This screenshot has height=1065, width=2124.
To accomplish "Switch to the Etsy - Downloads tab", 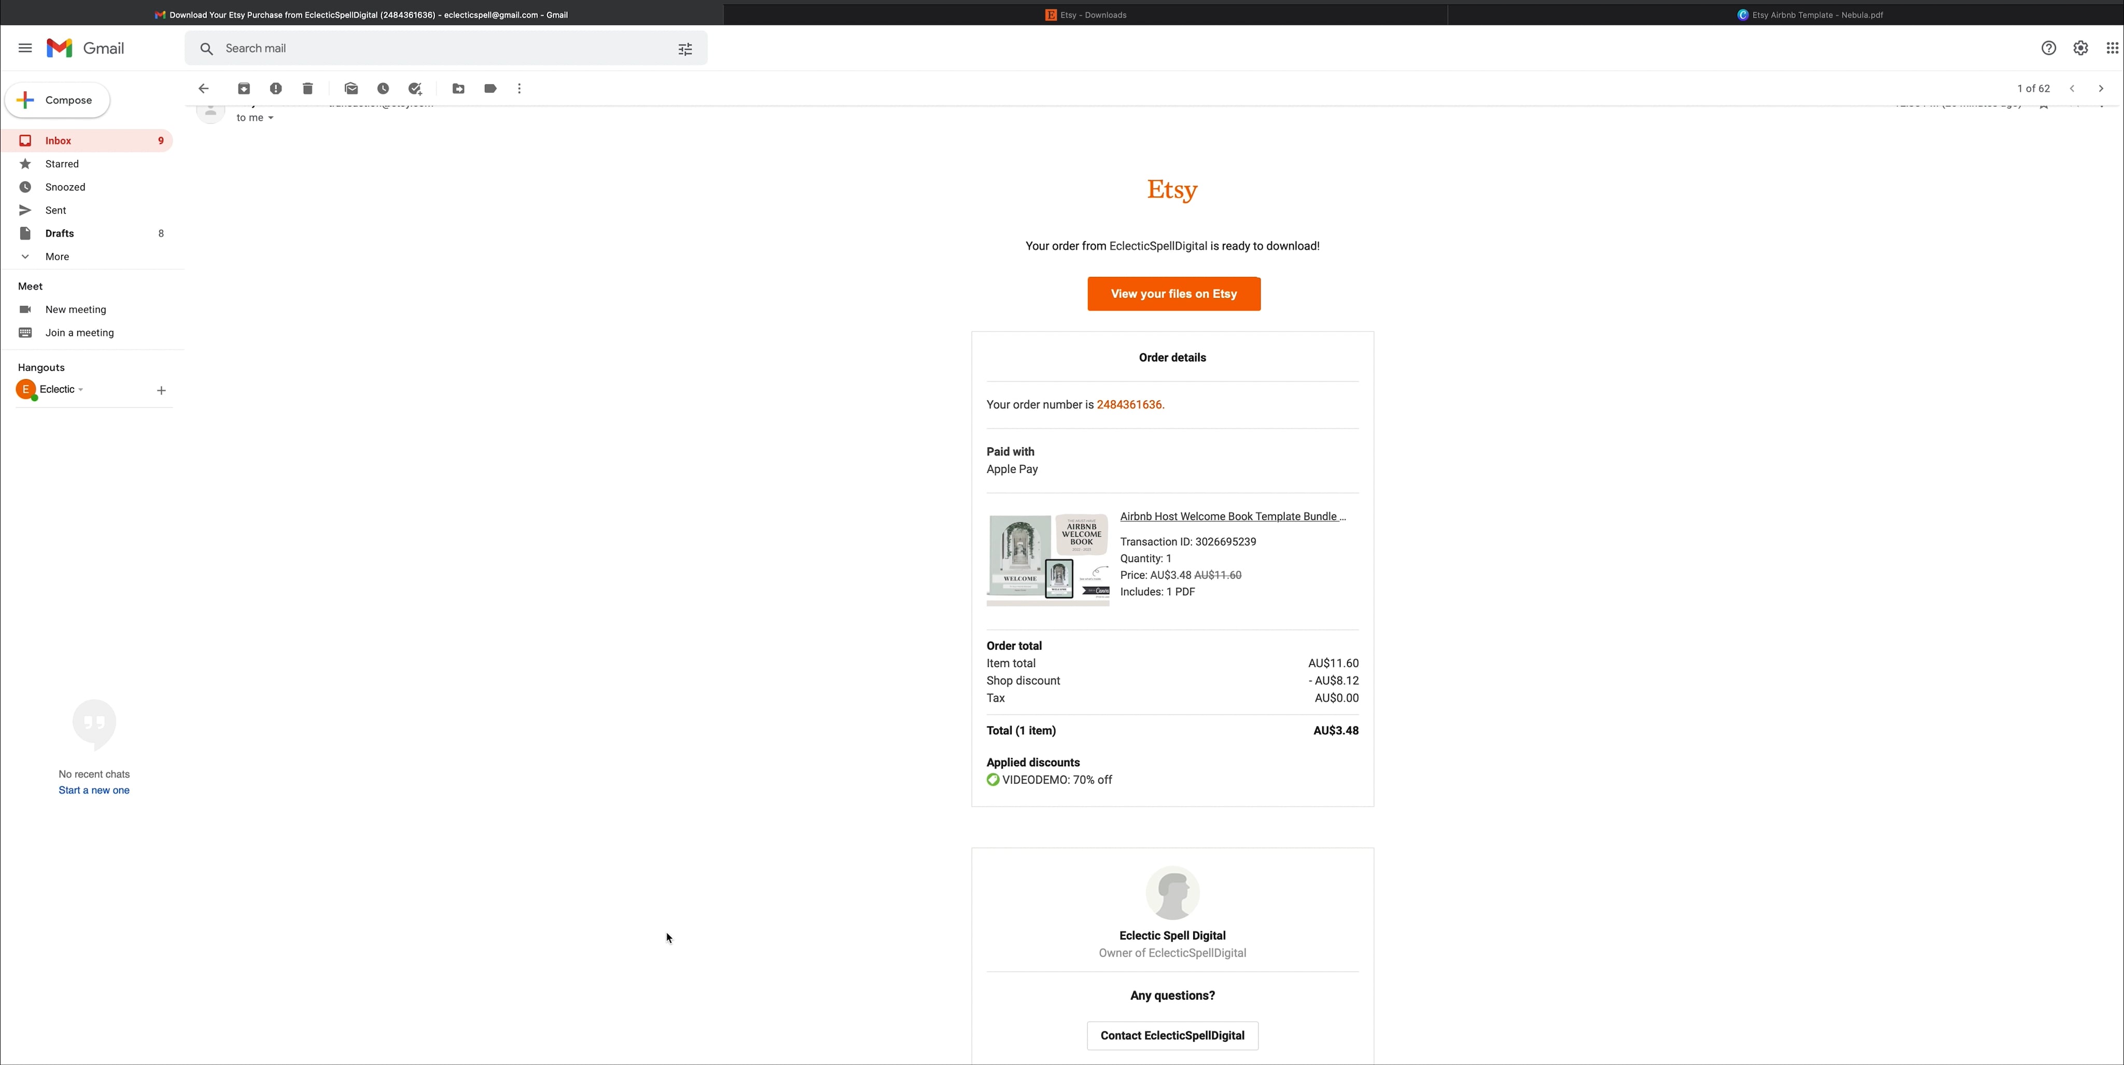I will click(1085, 15).
